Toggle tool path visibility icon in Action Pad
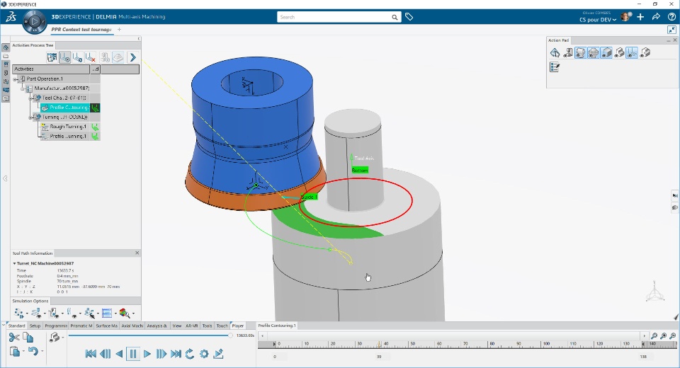The height and width of the screenshot is (368, 680). 632,53
